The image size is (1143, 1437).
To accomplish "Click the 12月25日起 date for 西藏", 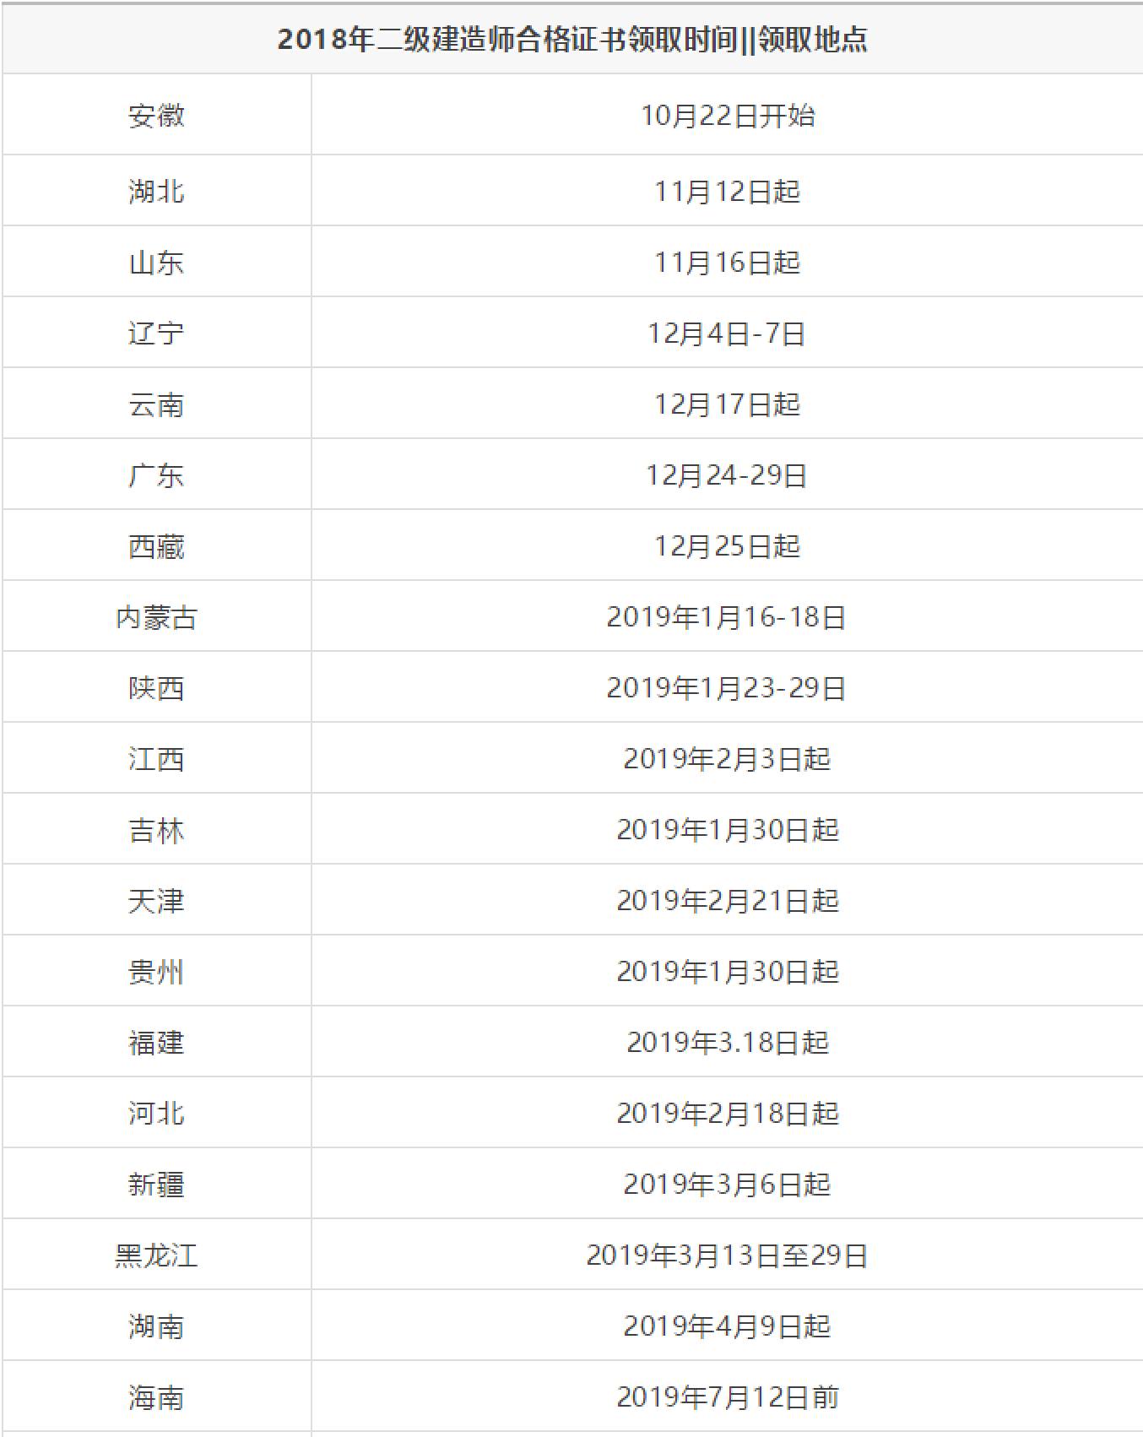I will click(728, 545).
